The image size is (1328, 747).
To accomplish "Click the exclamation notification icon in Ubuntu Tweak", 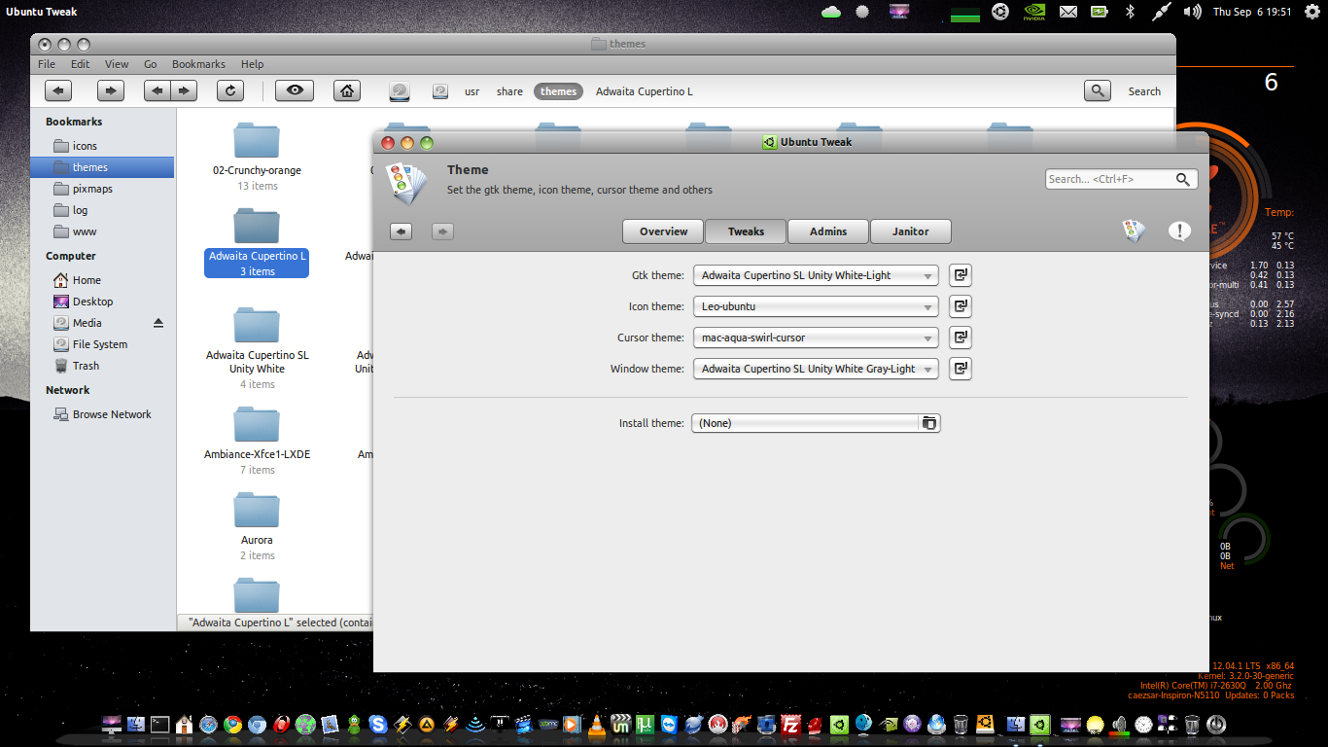I will 1179,231.
